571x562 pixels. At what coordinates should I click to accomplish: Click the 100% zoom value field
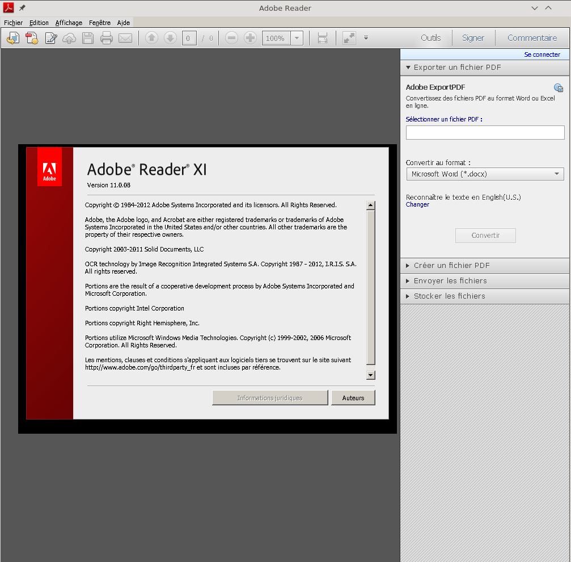click(x=276, y=38)
